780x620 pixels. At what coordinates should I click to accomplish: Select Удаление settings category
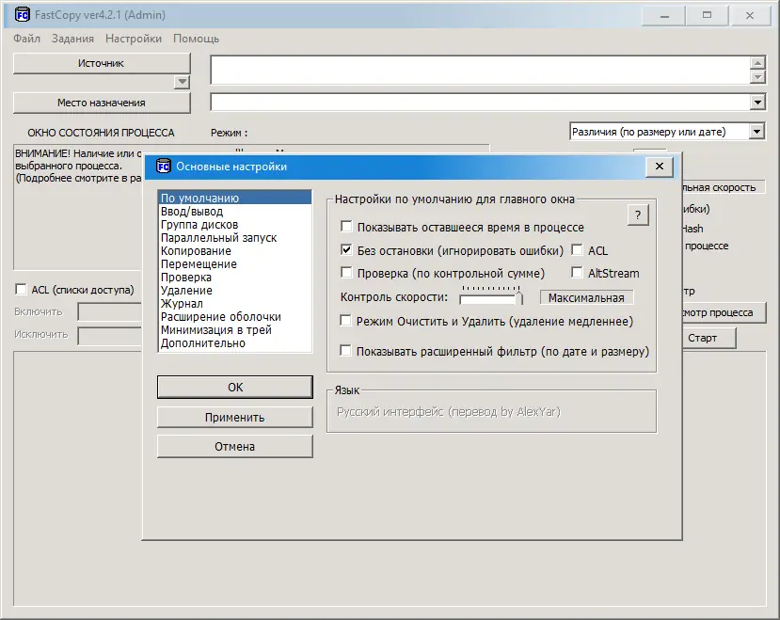pyautogui.click(x=235, y=290)
